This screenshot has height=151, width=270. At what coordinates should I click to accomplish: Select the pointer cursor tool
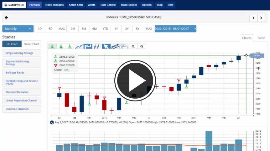click(x=106, y=46)
